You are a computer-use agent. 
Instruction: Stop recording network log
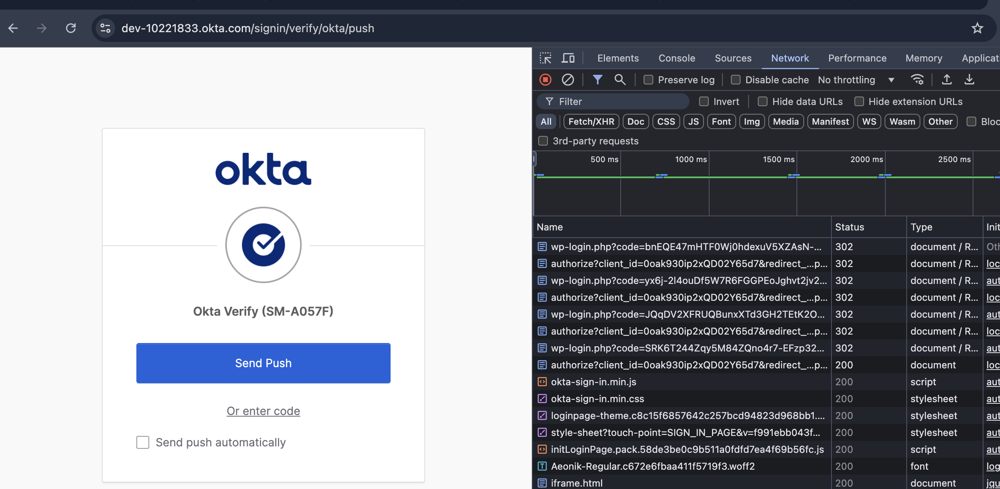(545, 80)
